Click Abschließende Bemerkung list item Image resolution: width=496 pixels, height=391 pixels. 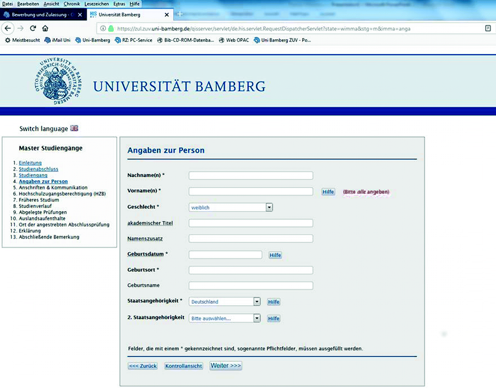[49, 237]
